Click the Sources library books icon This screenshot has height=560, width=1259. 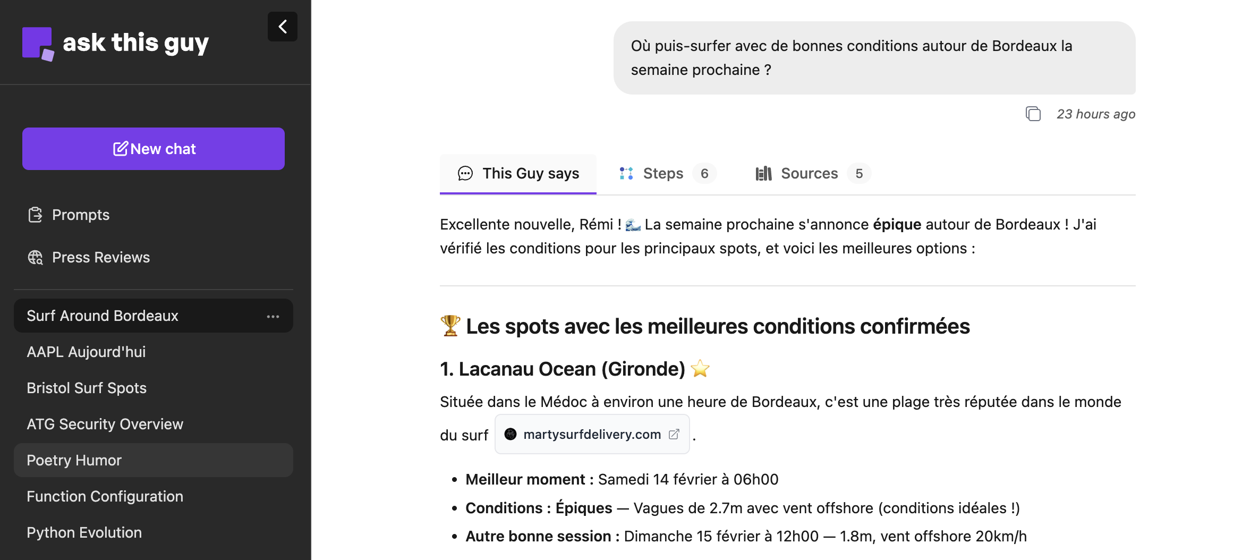[763, 173]
